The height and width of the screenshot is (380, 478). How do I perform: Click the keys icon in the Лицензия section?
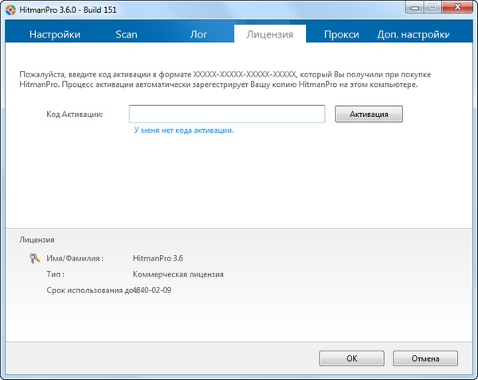point(34,257)
